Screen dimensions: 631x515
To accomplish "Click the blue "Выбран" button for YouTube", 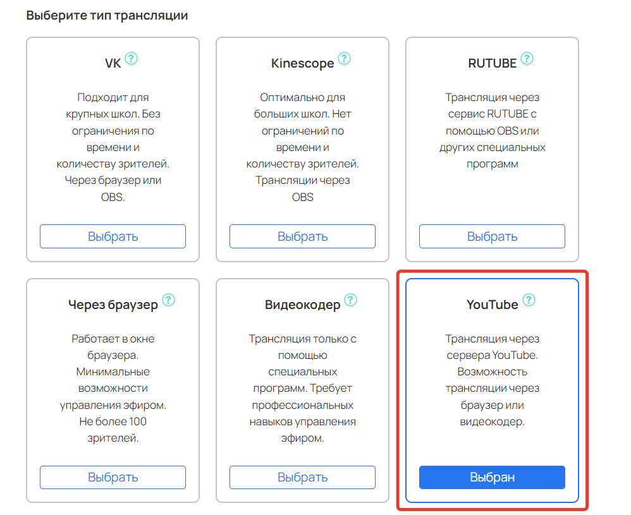I will (x=492, y=477).
